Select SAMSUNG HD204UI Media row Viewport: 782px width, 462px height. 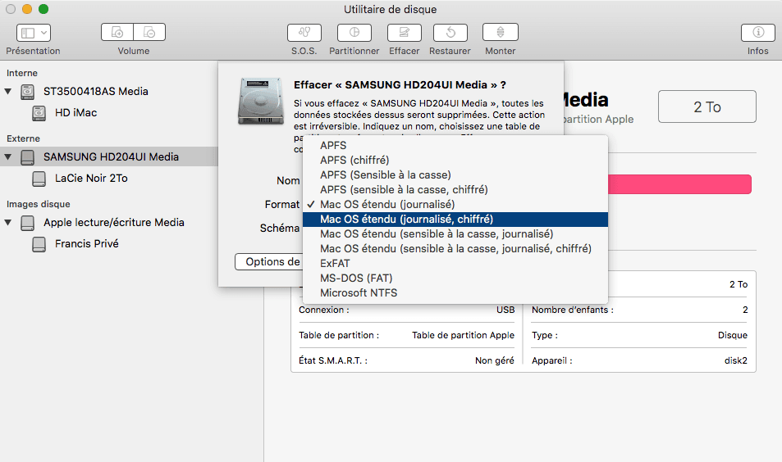[x=108, y=156]
